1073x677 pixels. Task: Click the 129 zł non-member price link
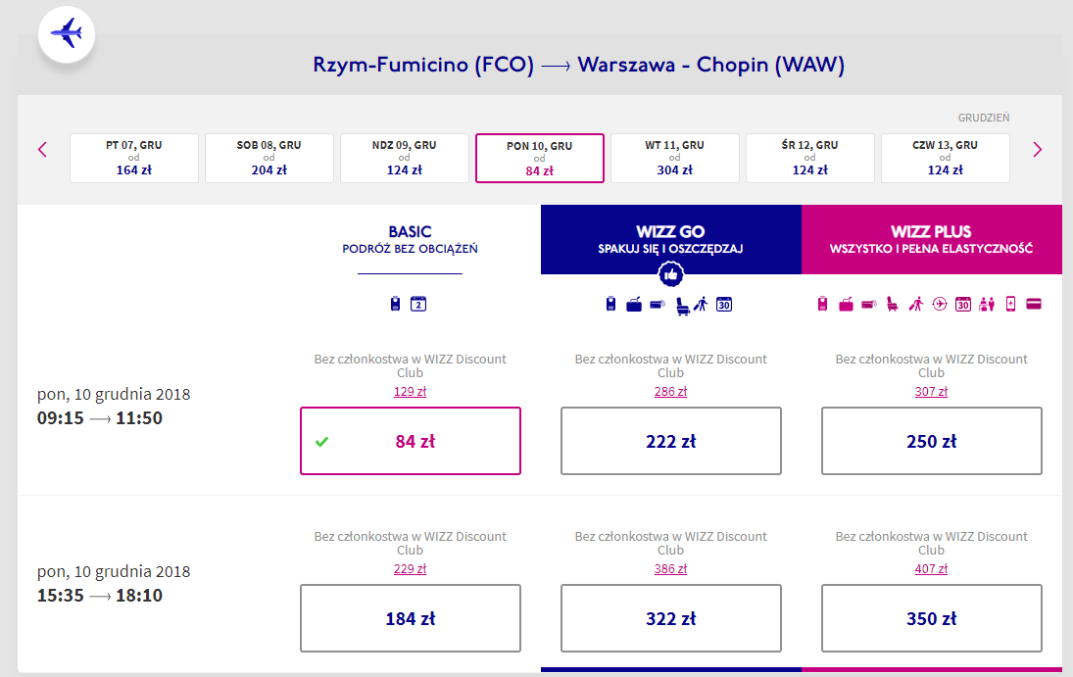pos(410,392)
